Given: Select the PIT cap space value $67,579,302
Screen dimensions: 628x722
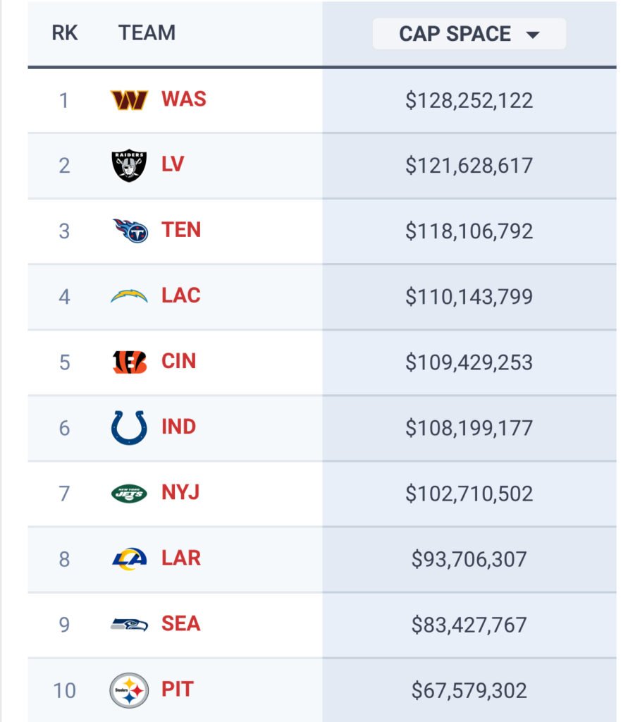Looking at the screenshot, I should tap(469, 690).
